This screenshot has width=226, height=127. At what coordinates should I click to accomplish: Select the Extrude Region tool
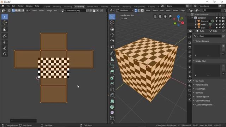tap(112, 72)
